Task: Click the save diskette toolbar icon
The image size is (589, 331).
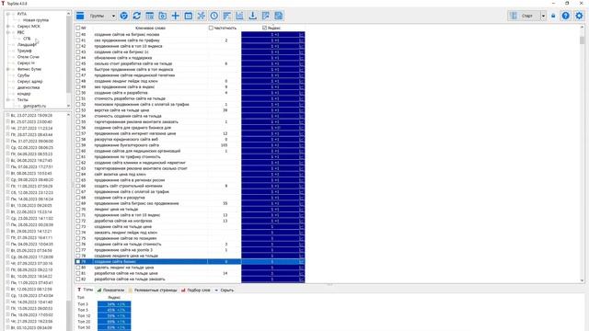Action: click(279, 16)
